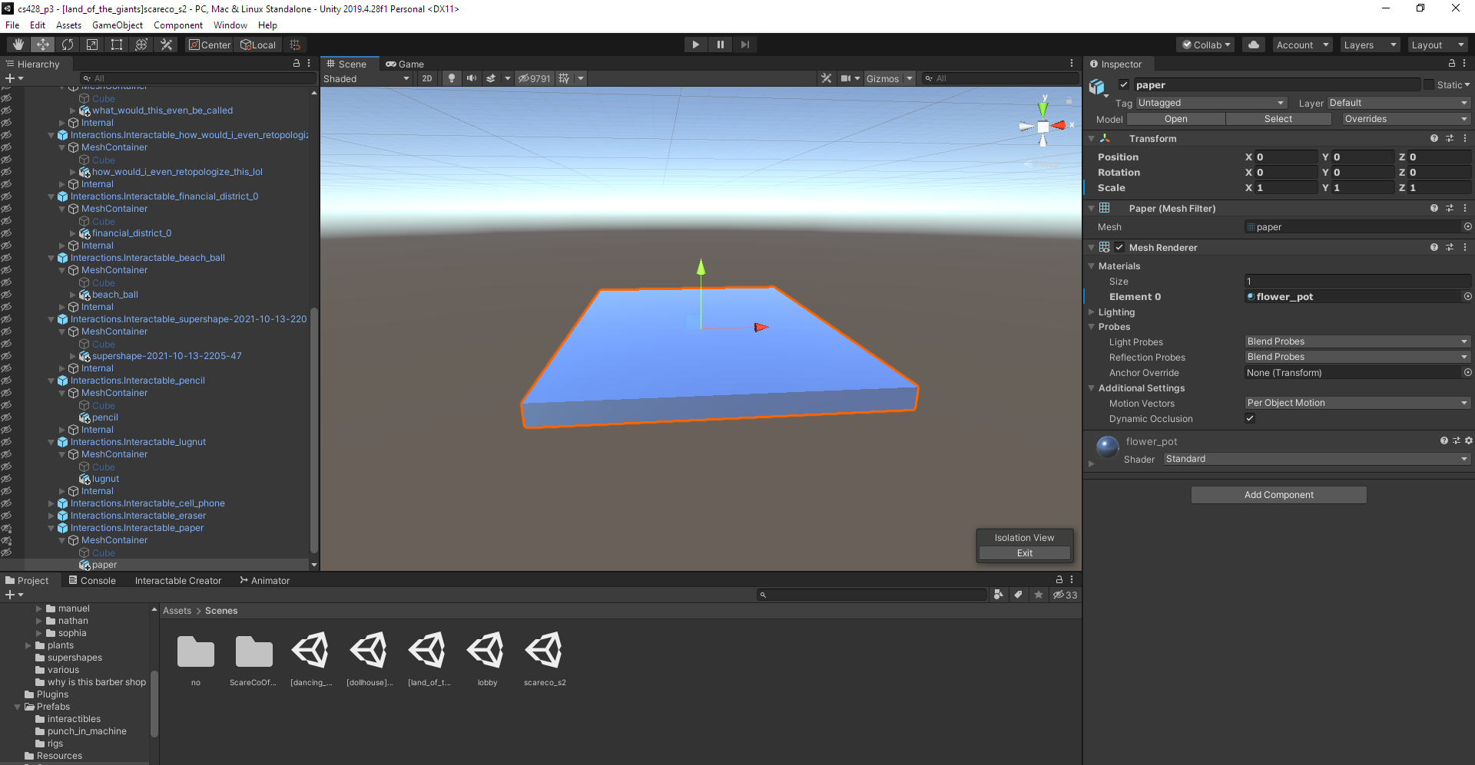Screen dimensions: 1475x765
Task: Open the Interactable Creator tab
Action: 178,581
